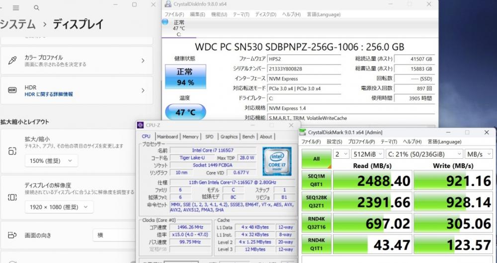Click the 正常 94 % health status button
This screenshot has width=497, height=263.
click(185, 77)
